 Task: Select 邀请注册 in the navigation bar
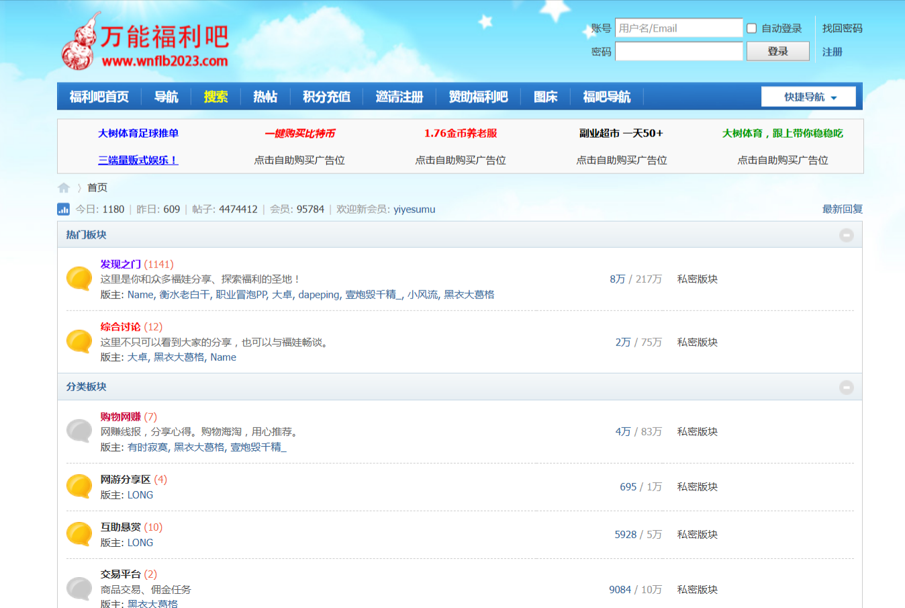[x=399, y=97]
